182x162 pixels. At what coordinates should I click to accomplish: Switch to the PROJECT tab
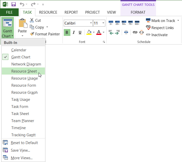coord(92,12)
